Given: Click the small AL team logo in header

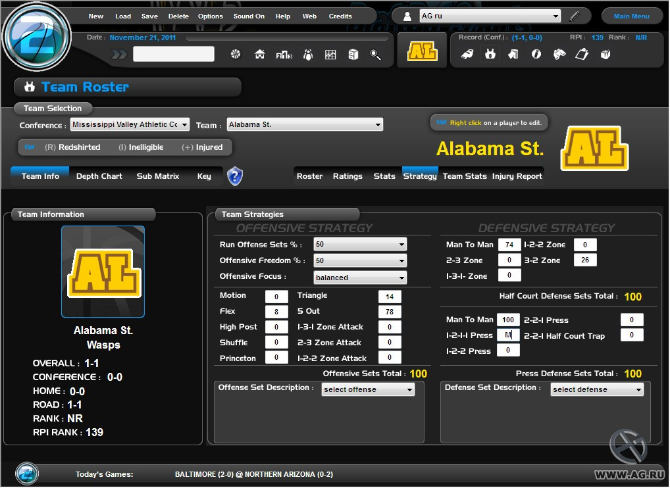Looking at the screenshot, I should (422, 51).
